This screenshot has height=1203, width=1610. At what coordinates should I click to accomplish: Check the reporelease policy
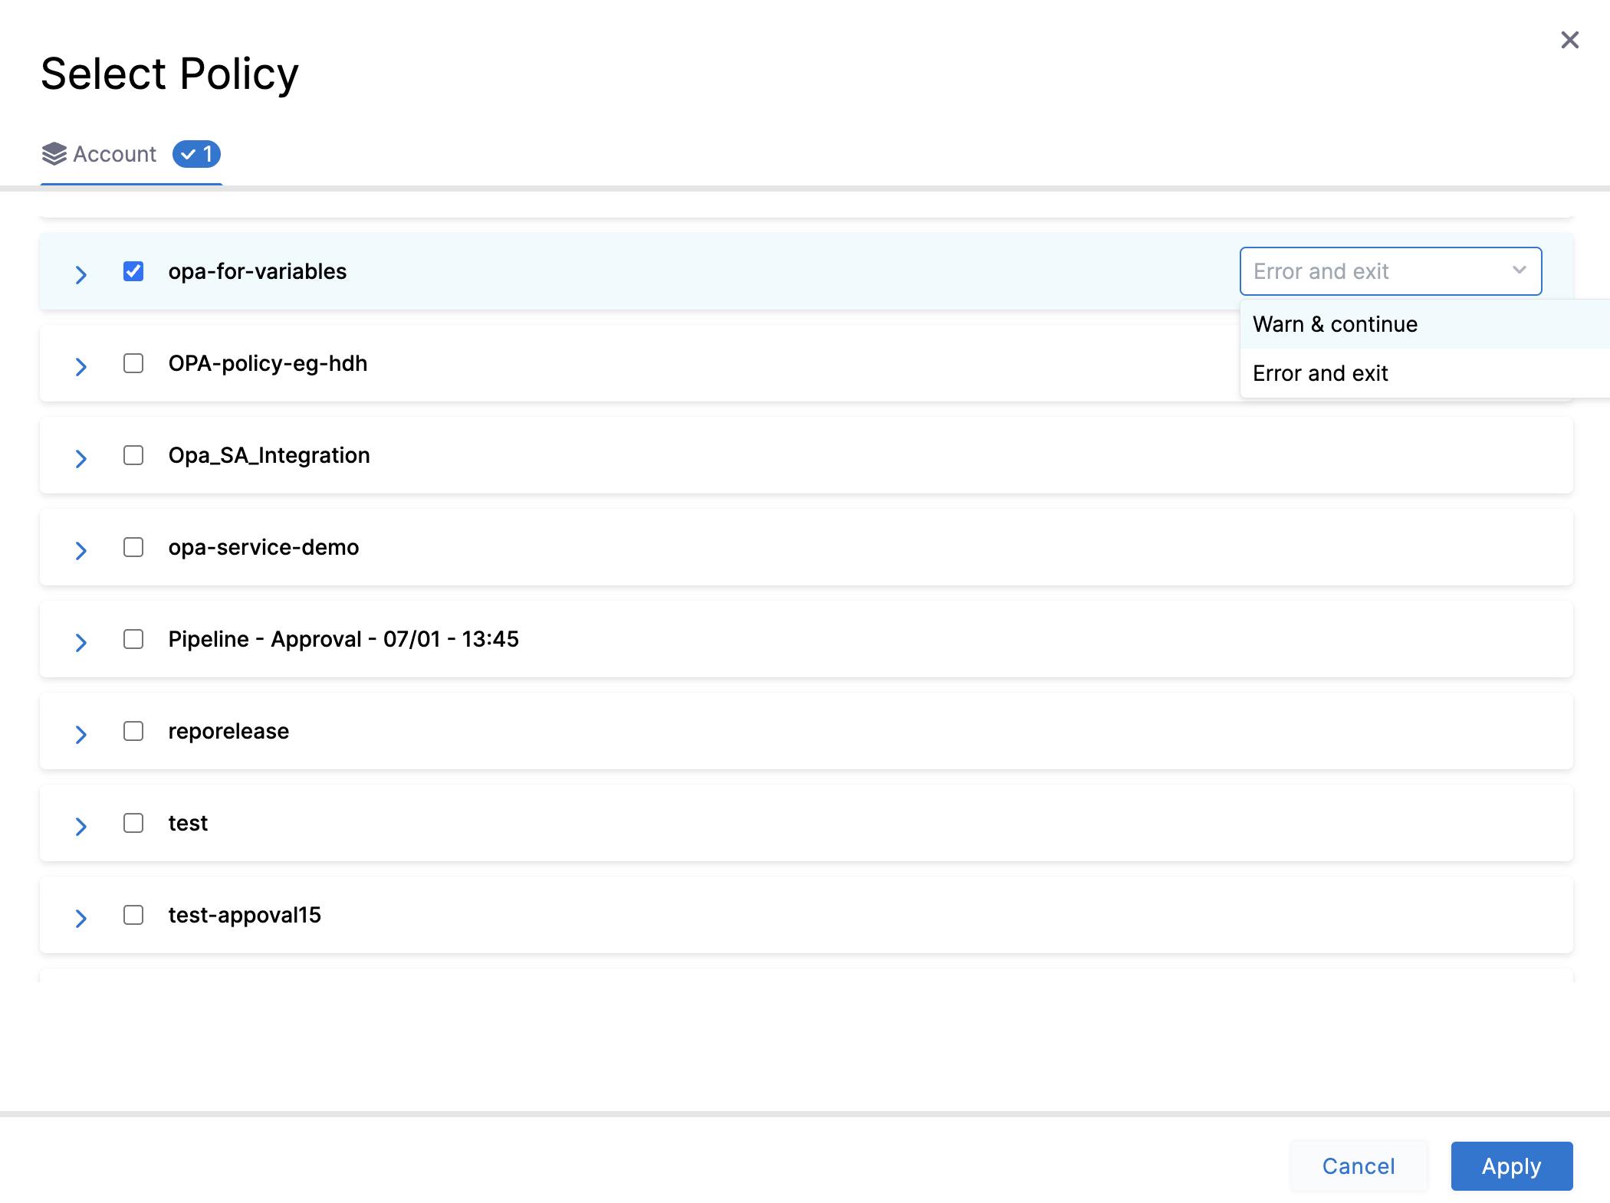click(x=133, y=732)
